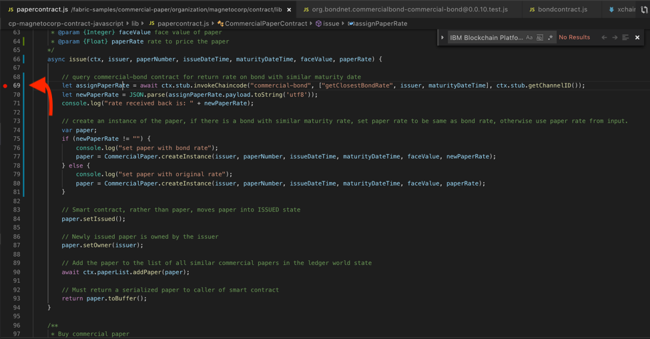Image resolution: width=650 pixels, height=339 pixels.
Task: Click the assignPaperRate breadcrumb
Action: click(380, 23)
